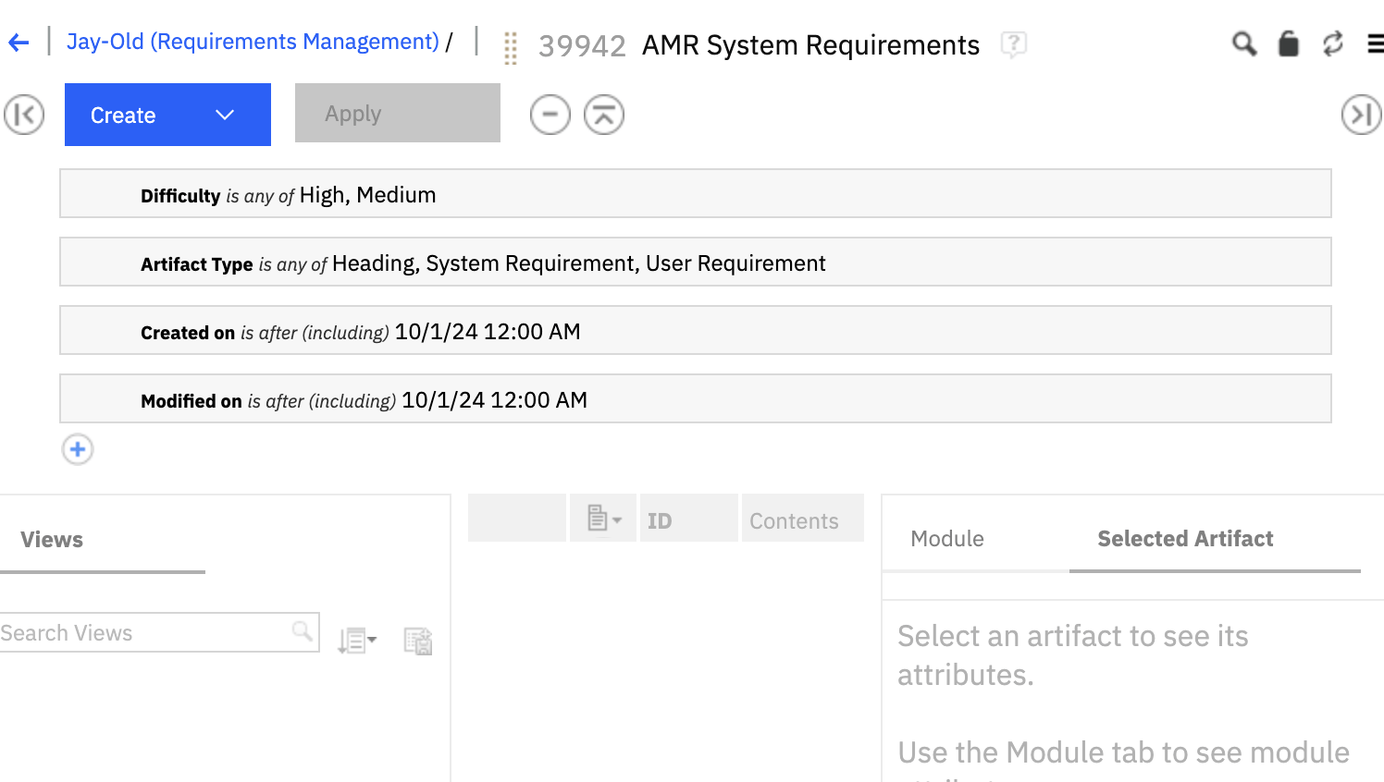Click the circled minus filter icon
This screenshot has width=1384, height=782.
(x=550, y=115)
